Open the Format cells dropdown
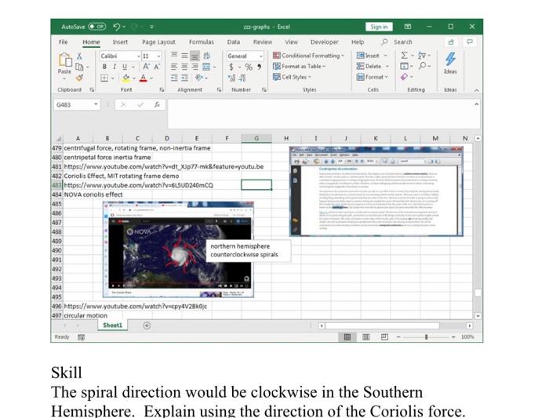 click(386, 77)
